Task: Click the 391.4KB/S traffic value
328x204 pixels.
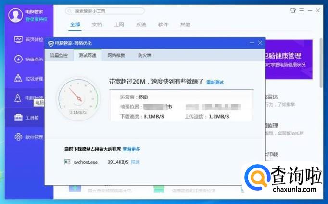Action: click(118, 162)
